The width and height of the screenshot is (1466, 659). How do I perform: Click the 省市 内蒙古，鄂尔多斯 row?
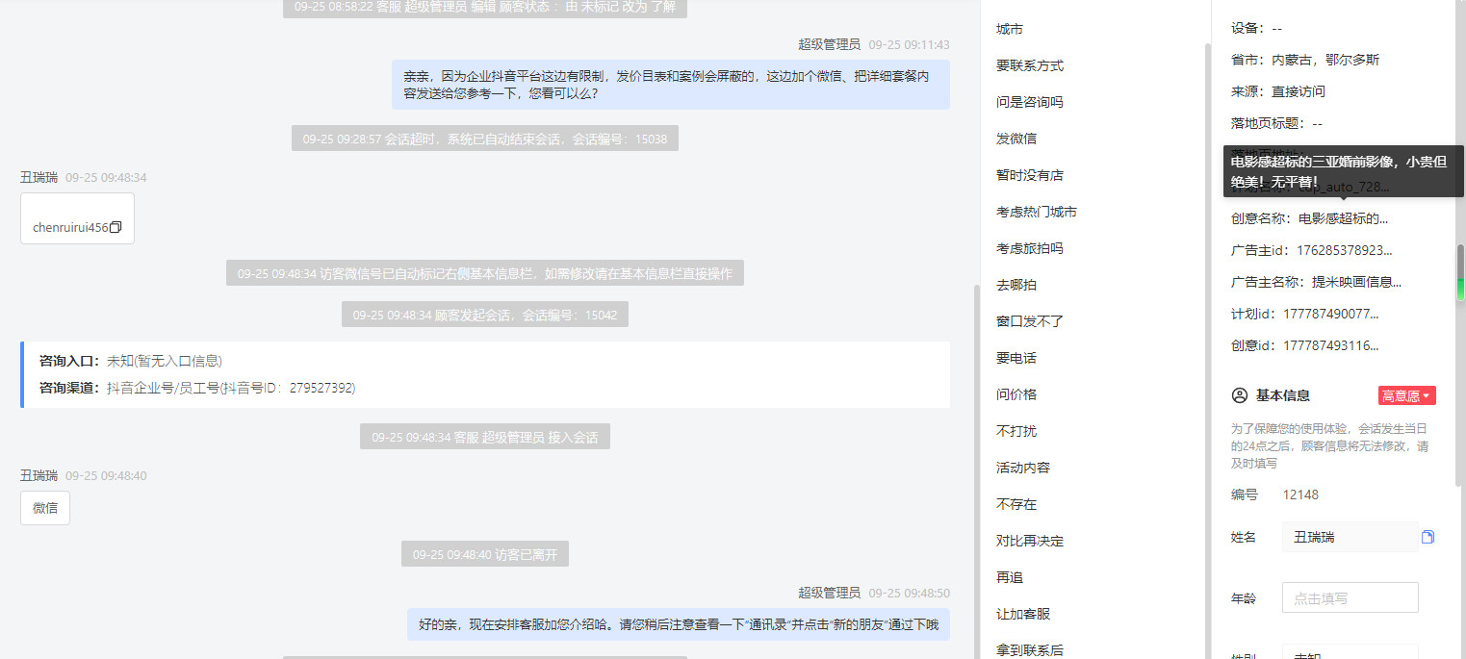tap(1305, 60)
